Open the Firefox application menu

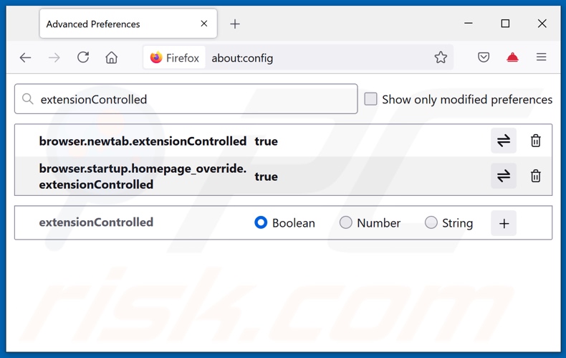541,57
